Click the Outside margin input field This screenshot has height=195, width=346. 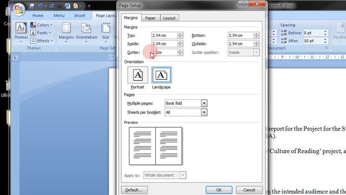(241, 44)
